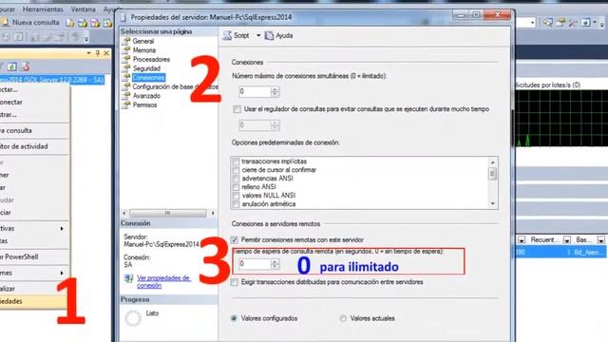The image size is (608, 342).
Task: Select the 'Bd_Aseo...' row in Activity Monitor
Action: (x=561, y=252)
